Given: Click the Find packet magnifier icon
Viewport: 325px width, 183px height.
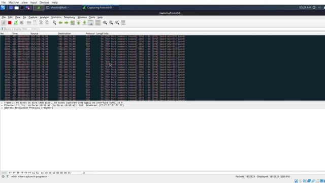Looking at the screenshot, I should (54, 23).
